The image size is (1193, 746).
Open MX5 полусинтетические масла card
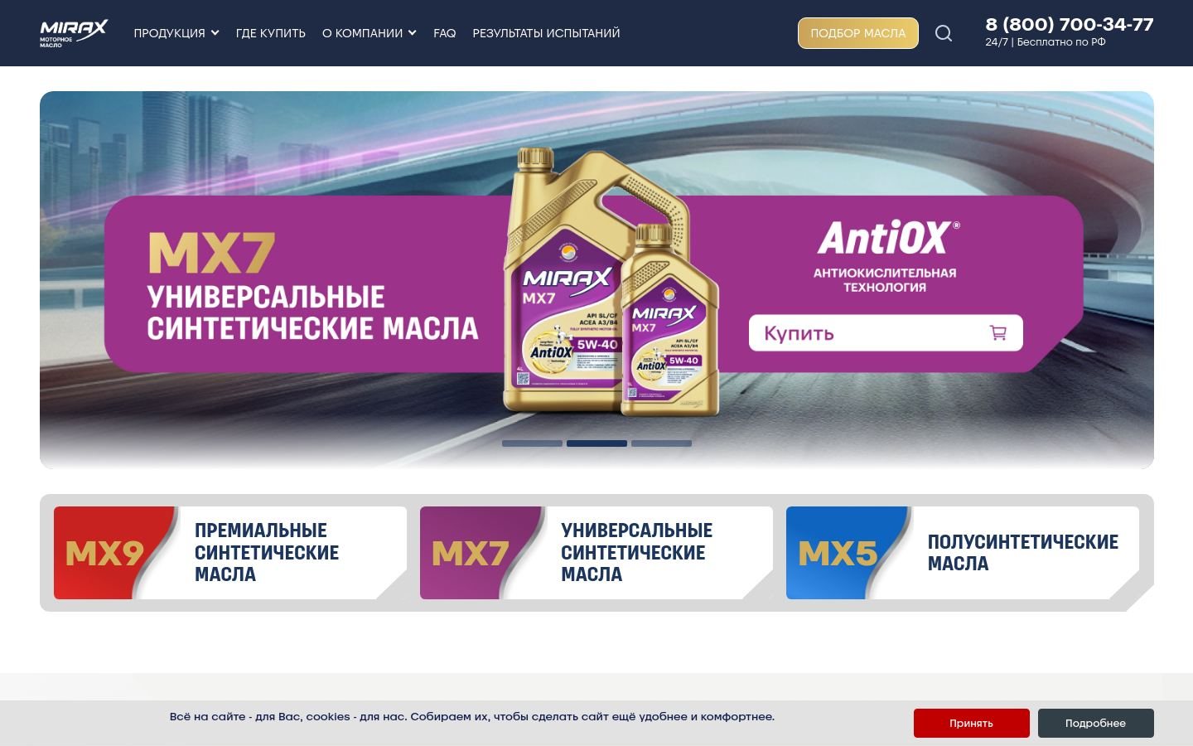963,553
